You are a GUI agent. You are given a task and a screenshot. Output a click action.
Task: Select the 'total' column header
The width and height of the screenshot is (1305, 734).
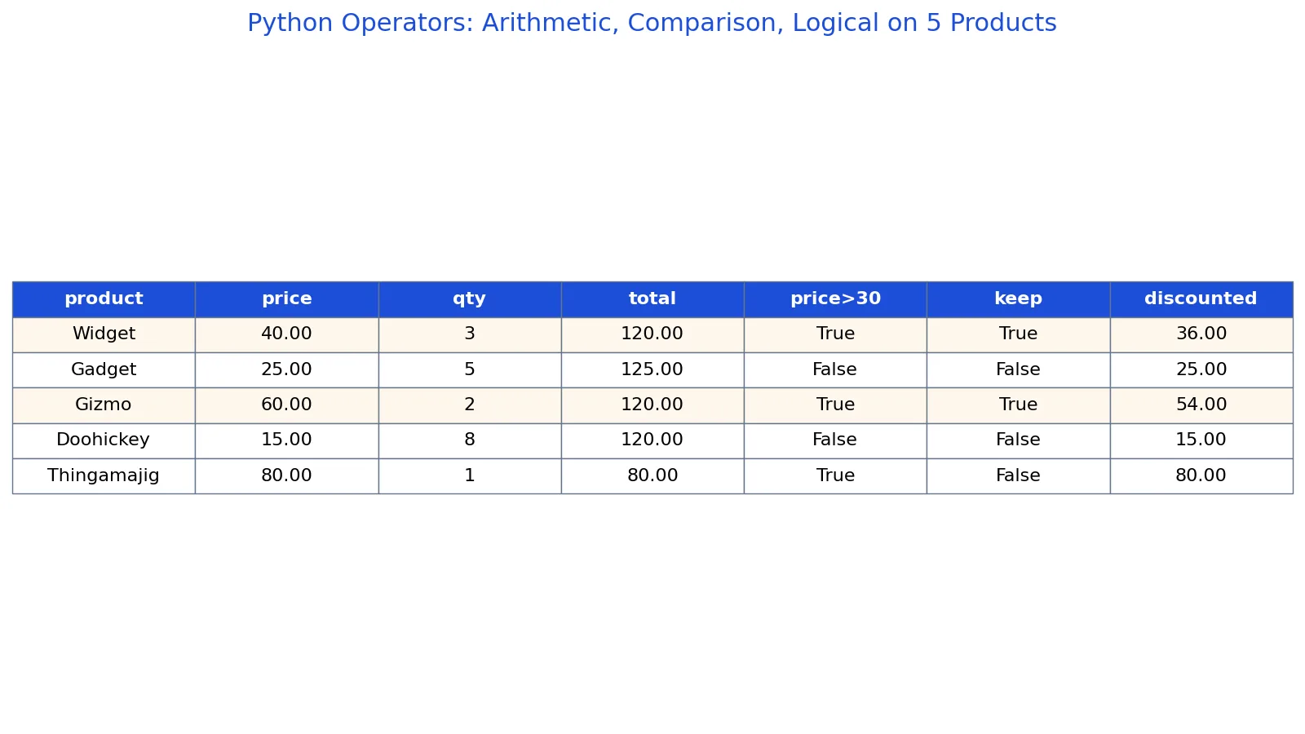[652, 299]
